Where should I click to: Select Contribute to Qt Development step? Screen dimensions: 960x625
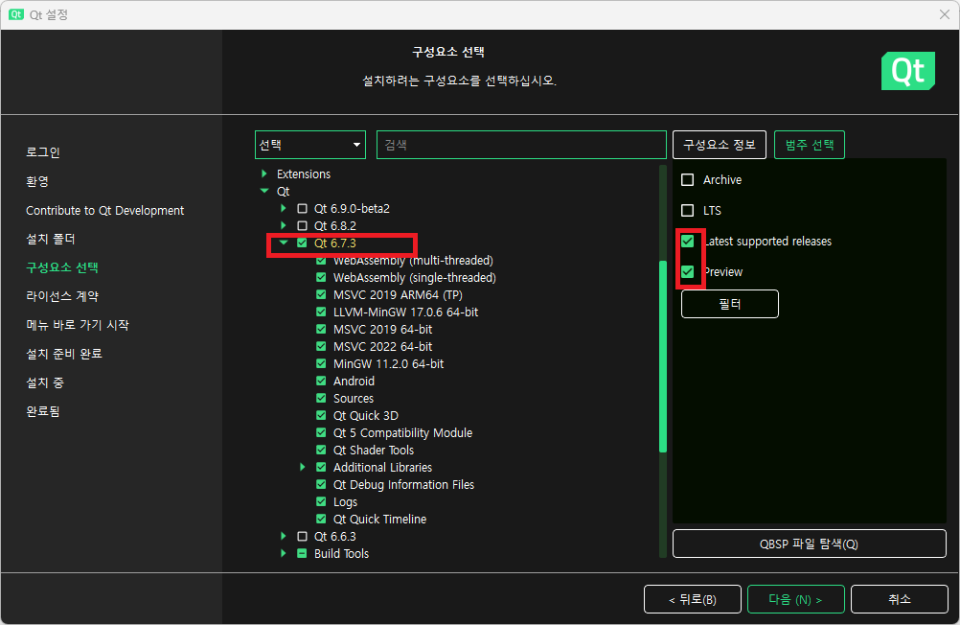[104, 210]
